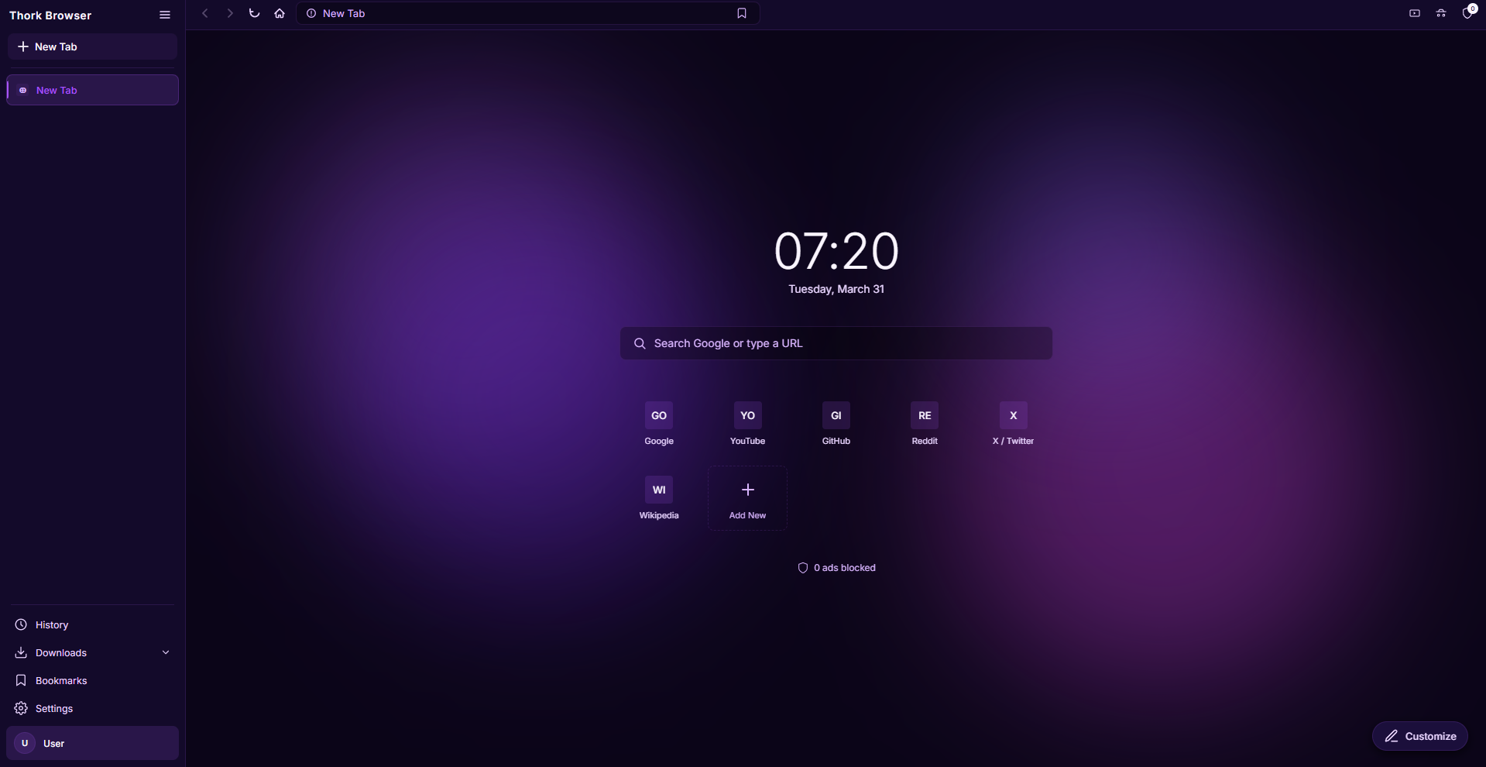Add a new site shortcut

pos(746,497)
